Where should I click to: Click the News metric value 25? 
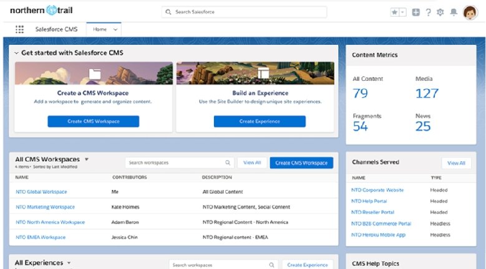[423, 126]
